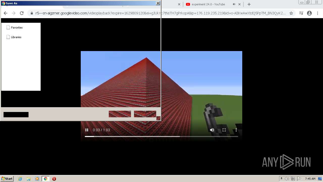Open the network tray icon
The width and height of the screenshot is (323, 182).
coord(293,179)
